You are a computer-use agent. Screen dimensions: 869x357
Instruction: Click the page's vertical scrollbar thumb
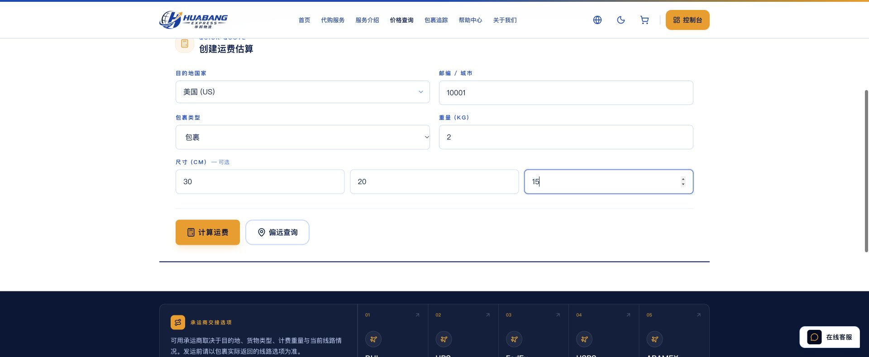pyautogui.click(x=866, y=171)
